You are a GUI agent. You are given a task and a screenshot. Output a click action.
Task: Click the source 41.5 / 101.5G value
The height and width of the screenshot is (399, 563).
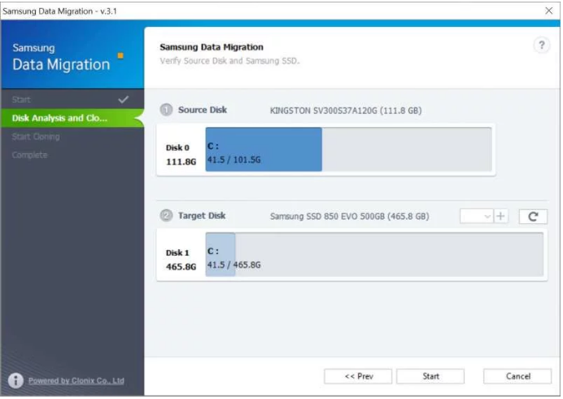pos(233,160)
